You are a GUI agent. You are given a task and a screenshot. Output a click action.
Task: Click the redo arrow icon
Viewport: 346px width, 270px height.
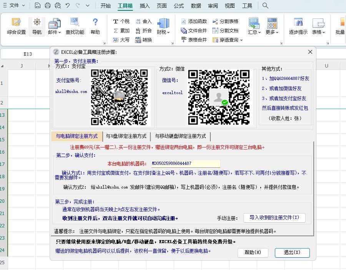pos(78,5)
